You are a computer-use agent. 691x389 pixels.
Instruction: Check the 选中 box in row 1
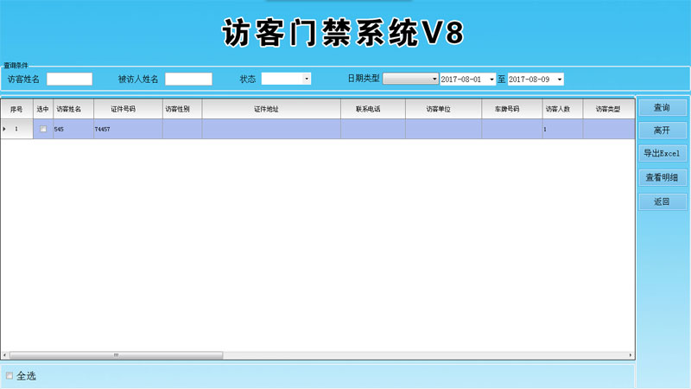pyautogui.click(x=43, y=129)
